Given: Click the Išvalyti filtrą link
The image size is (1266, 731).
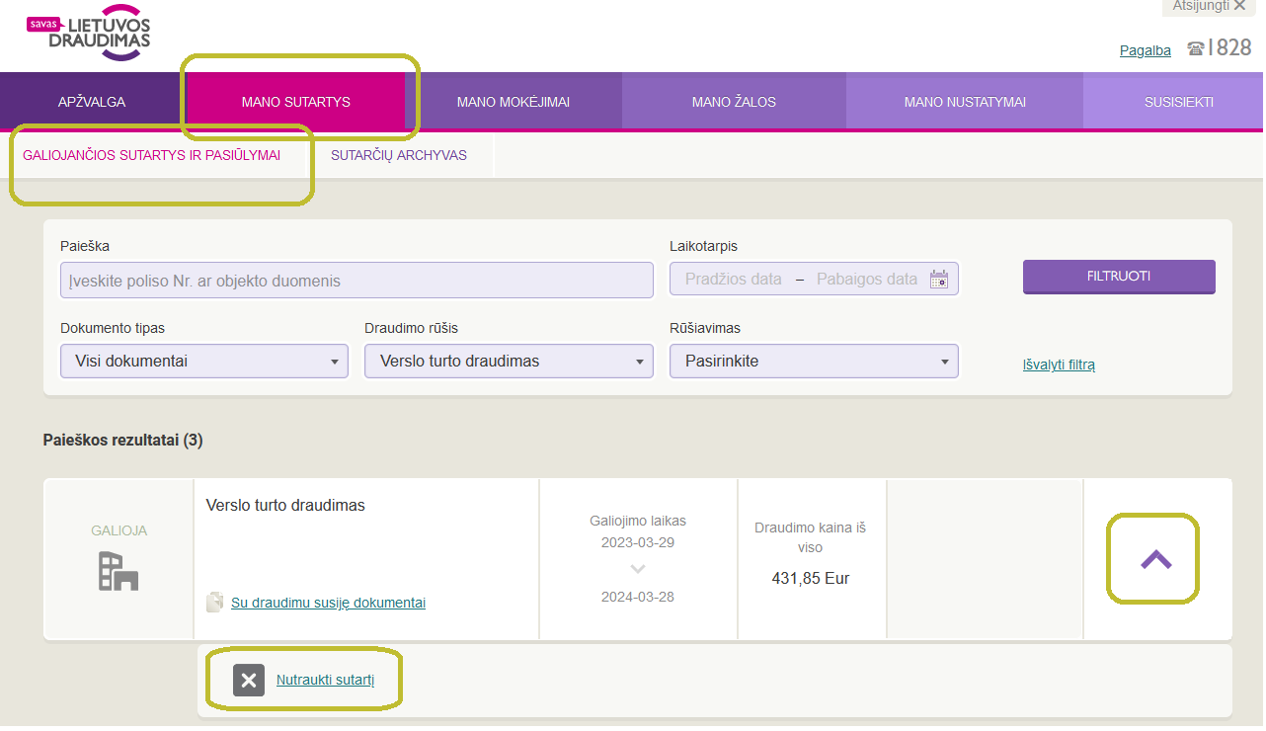Looking at the screenshot, I should coord(1059,365).
